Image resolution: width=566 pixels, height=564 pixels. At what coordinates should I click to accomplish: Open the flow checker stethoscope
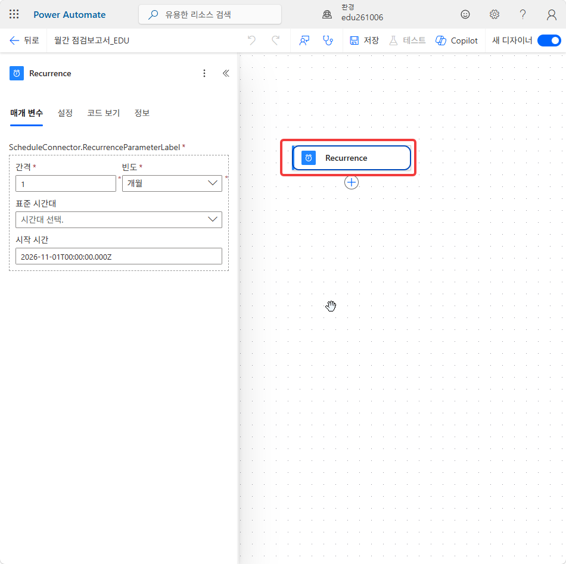click(x=328, y=40)
